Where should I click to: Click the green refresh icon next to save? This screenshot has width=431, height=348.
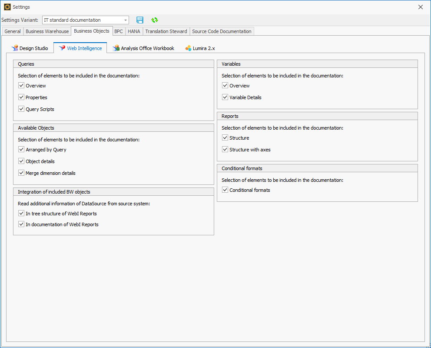[154, 20]
